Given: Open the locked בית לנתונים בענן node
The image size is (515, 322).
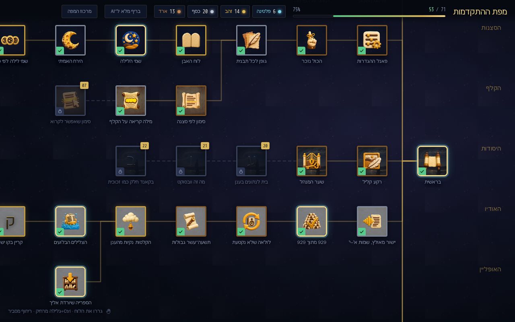Looking at the screenshot, I should coord(251,161).
